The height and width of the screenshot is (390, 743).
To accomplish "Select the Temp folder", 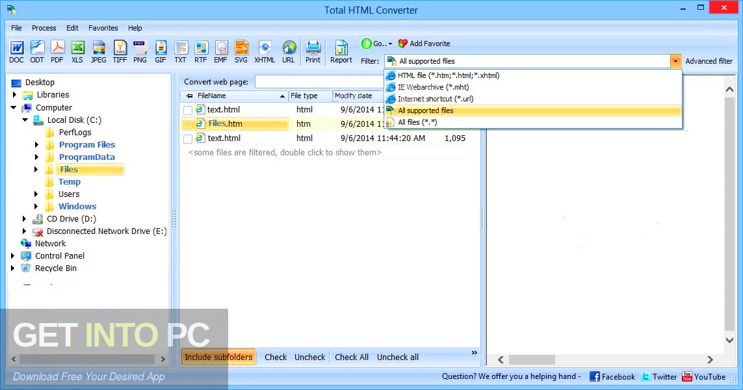I will (69, 181).
